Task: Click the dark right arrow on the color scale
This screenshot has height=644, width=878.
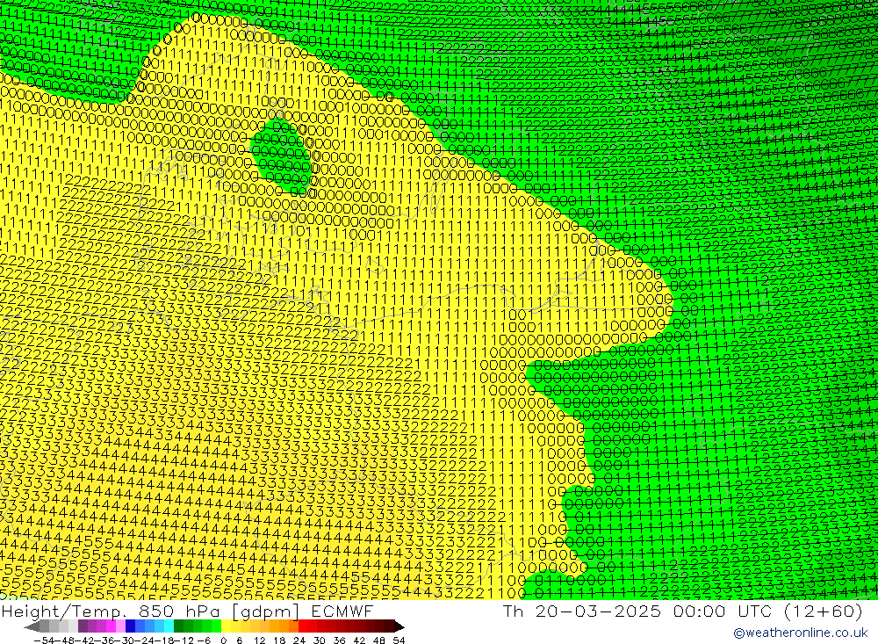Action: coord(399,626)
